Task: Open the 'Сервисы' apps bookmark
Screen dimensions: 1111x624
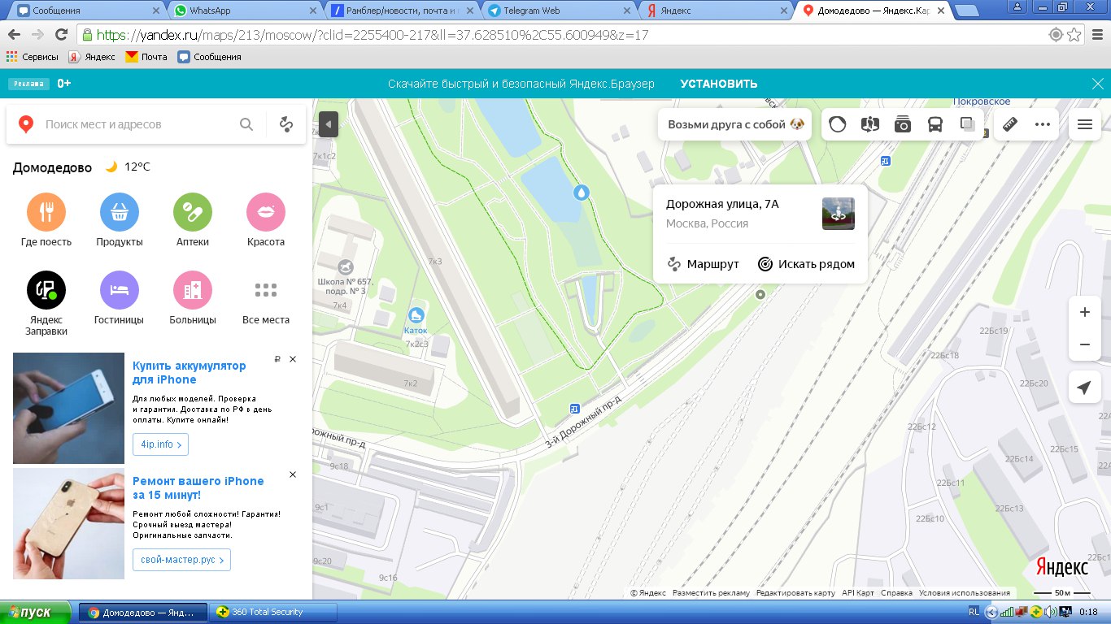Action: (x=33, y=57)
